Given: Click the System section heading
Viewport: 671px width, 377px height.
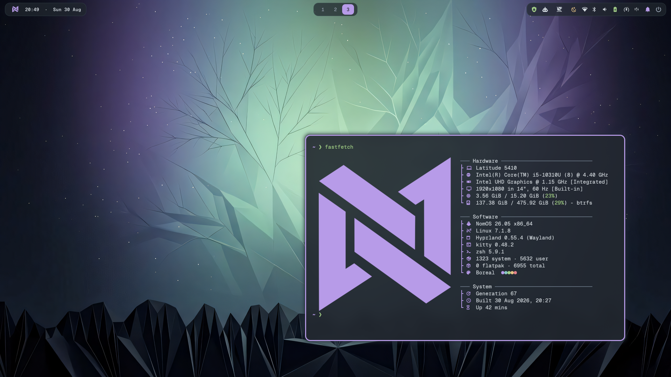Looking at the screenshot, I should (x=482, y=287).
